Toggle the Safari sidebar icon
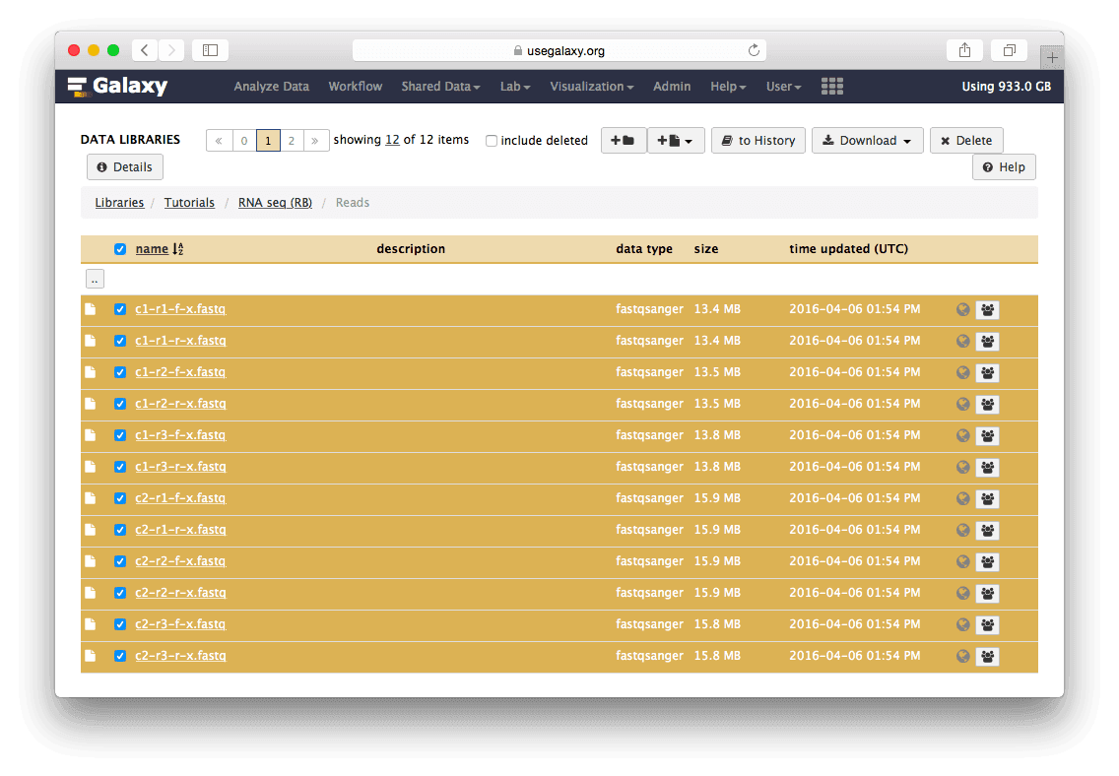 (x=210, y=50)
